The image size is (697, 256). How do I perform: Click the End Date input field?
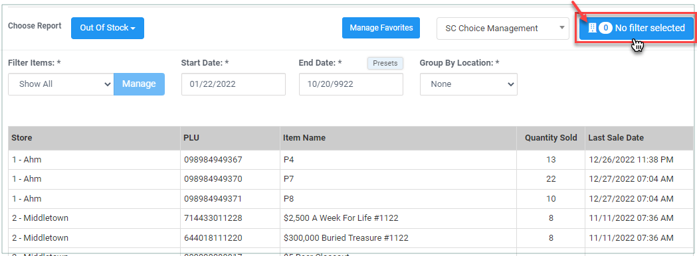click(x=351, y=84)
